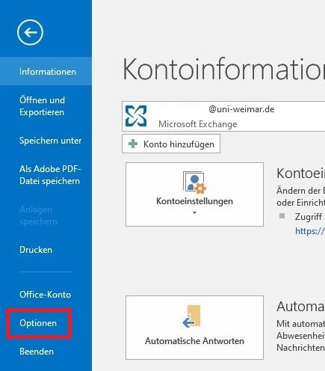Expand the Kontoeinstellungen dropdown arrow

194,212
